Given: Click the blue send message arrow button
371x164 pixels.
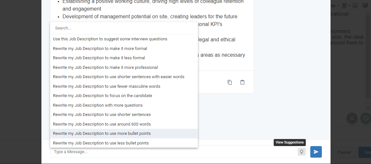Looking at the screenshot, I should coord(316,152).
